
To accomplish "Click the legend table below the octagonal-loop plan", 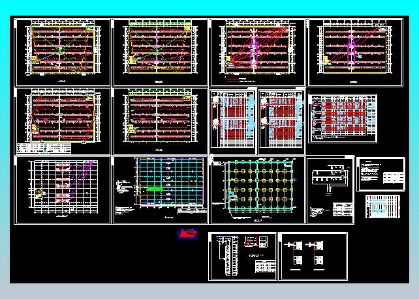I will [44, 149].
